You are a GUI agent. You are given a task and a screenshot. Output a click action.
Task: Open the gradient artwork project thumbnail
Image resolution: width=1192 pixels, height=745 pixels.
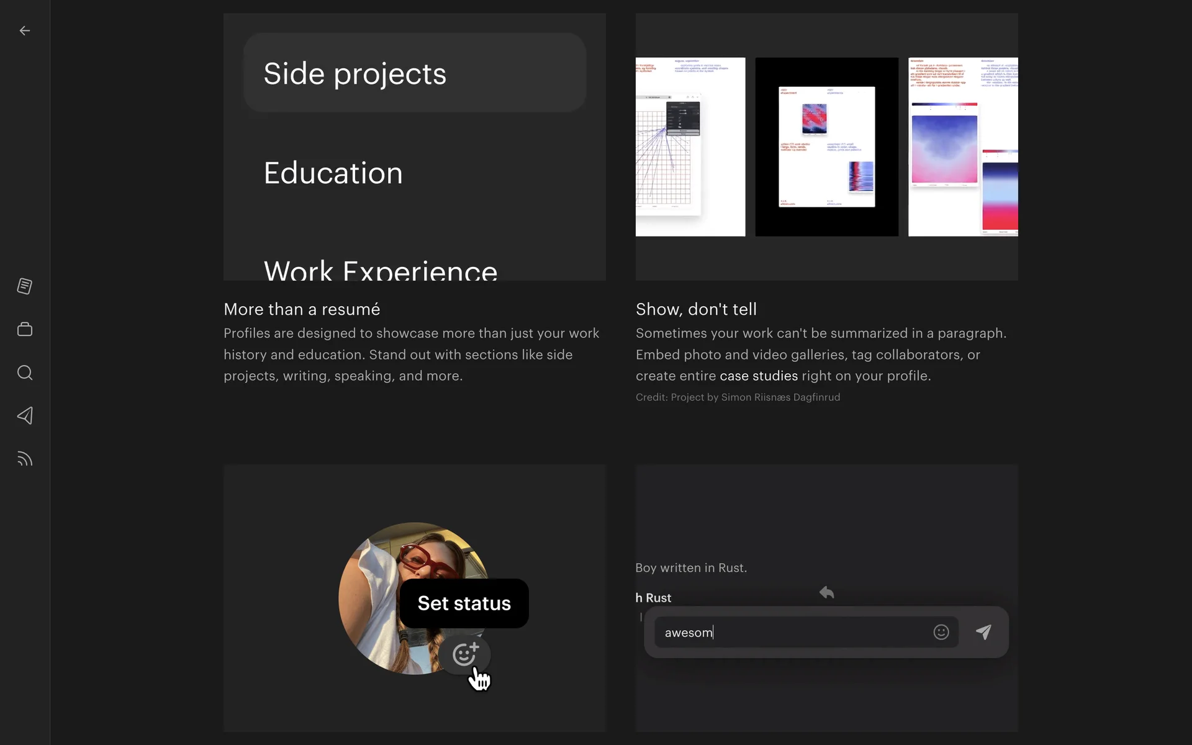[x=963, y=147]
